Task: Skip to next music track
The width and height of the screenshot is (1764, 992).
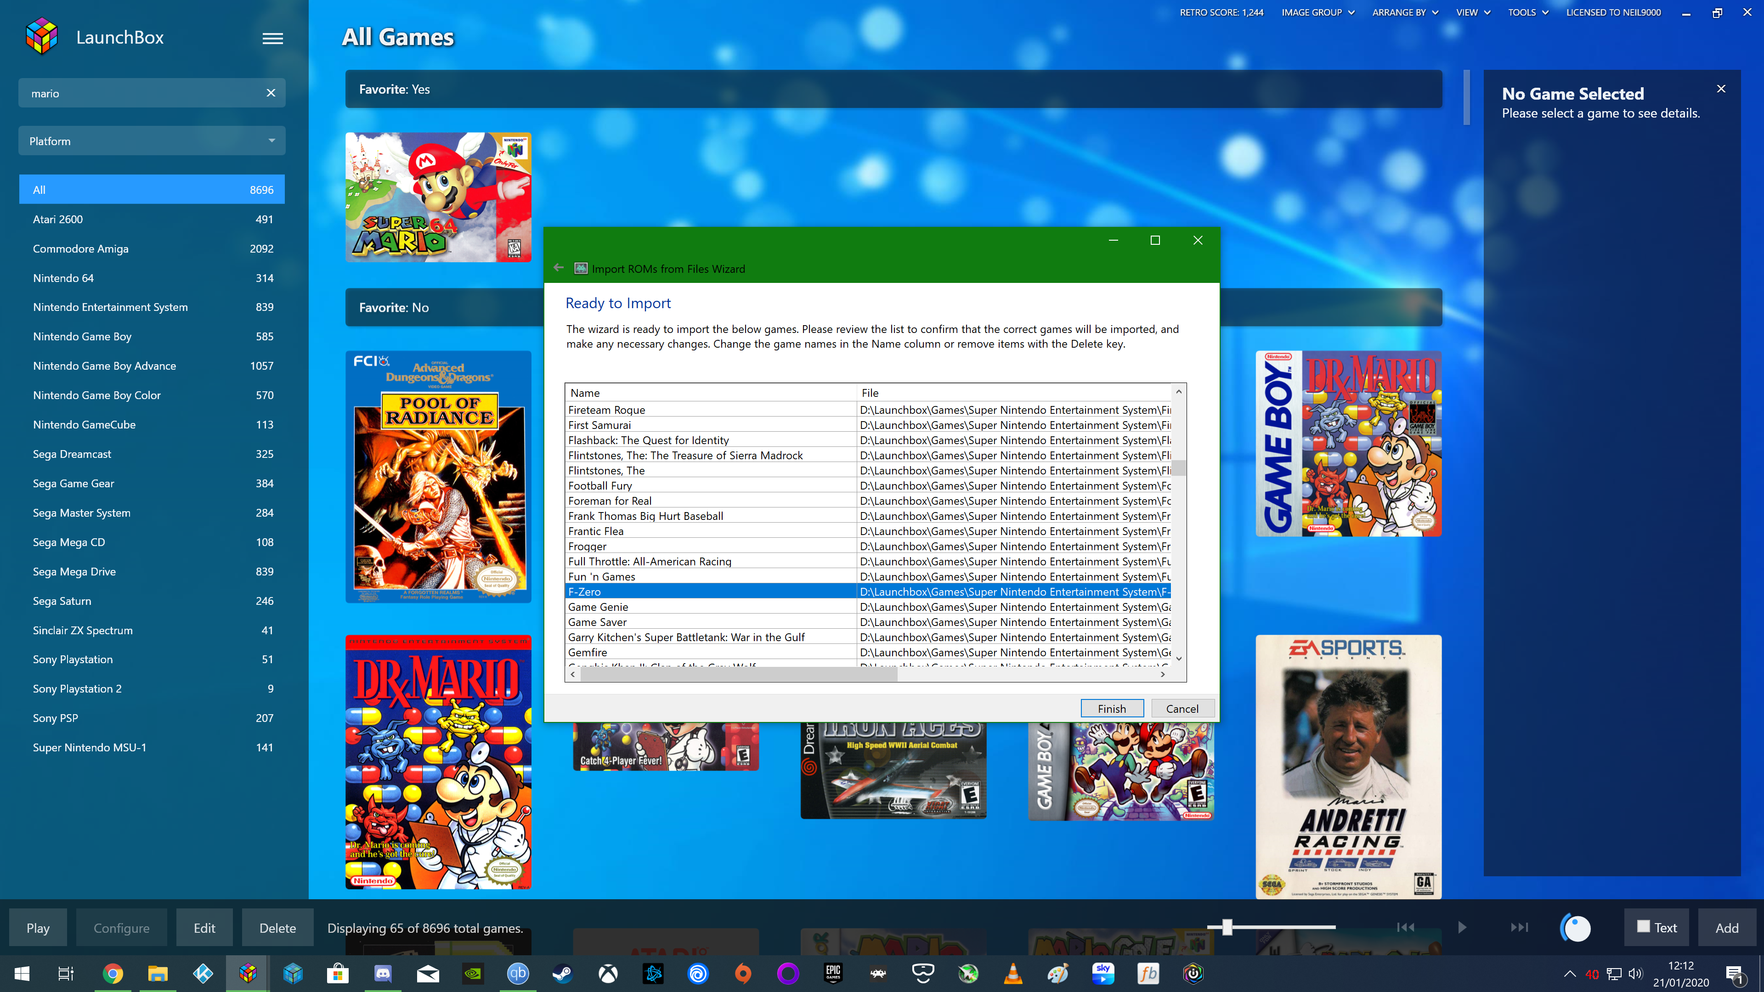Action: click(1519, 927)
